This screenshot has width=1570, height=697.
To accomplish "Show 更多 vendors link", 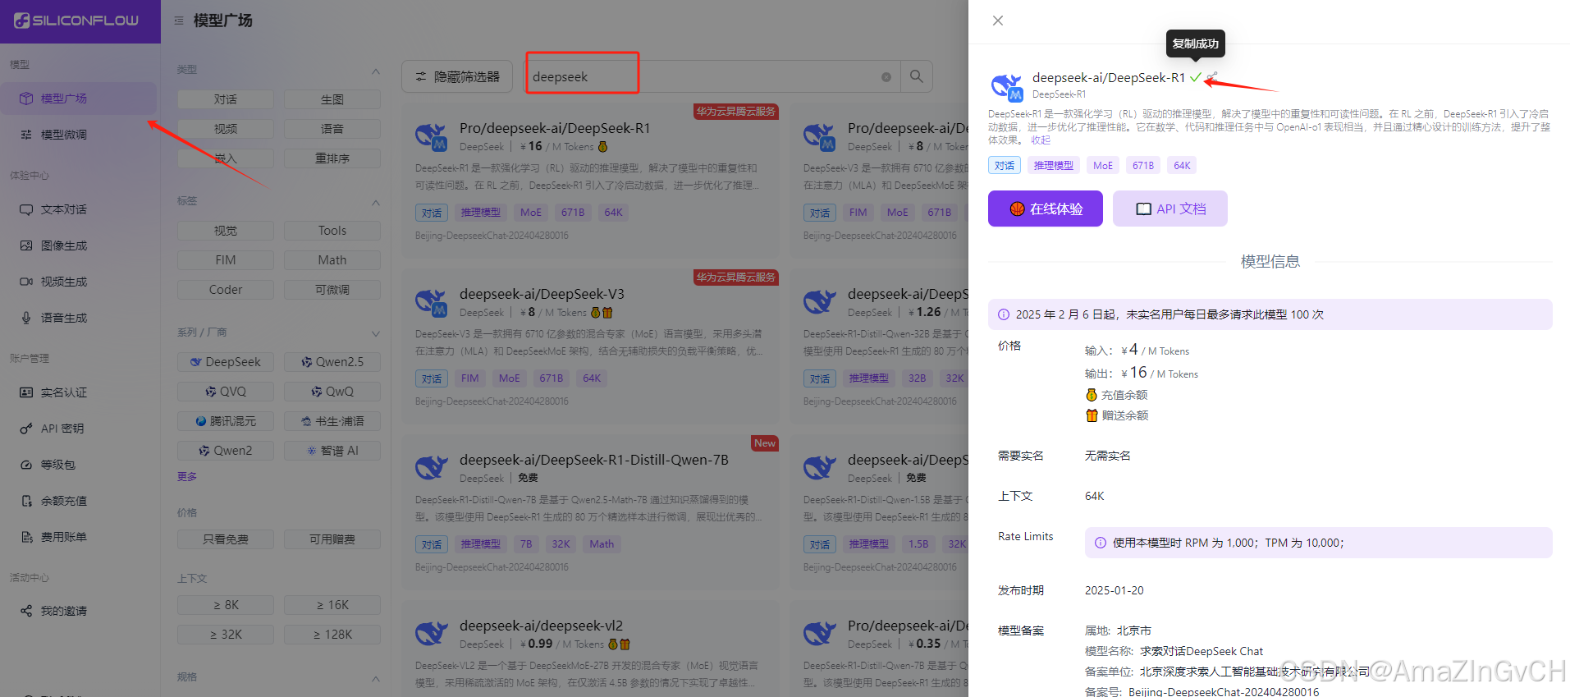I will tap(187, 477).
